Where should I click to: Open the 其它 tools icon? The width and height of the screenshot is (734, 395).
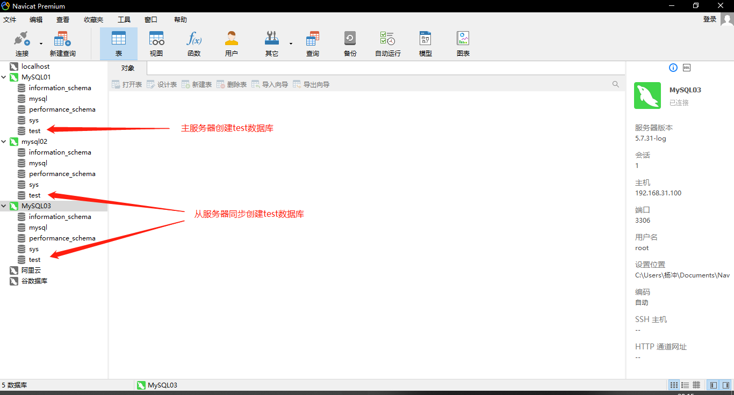coord(272,44)
